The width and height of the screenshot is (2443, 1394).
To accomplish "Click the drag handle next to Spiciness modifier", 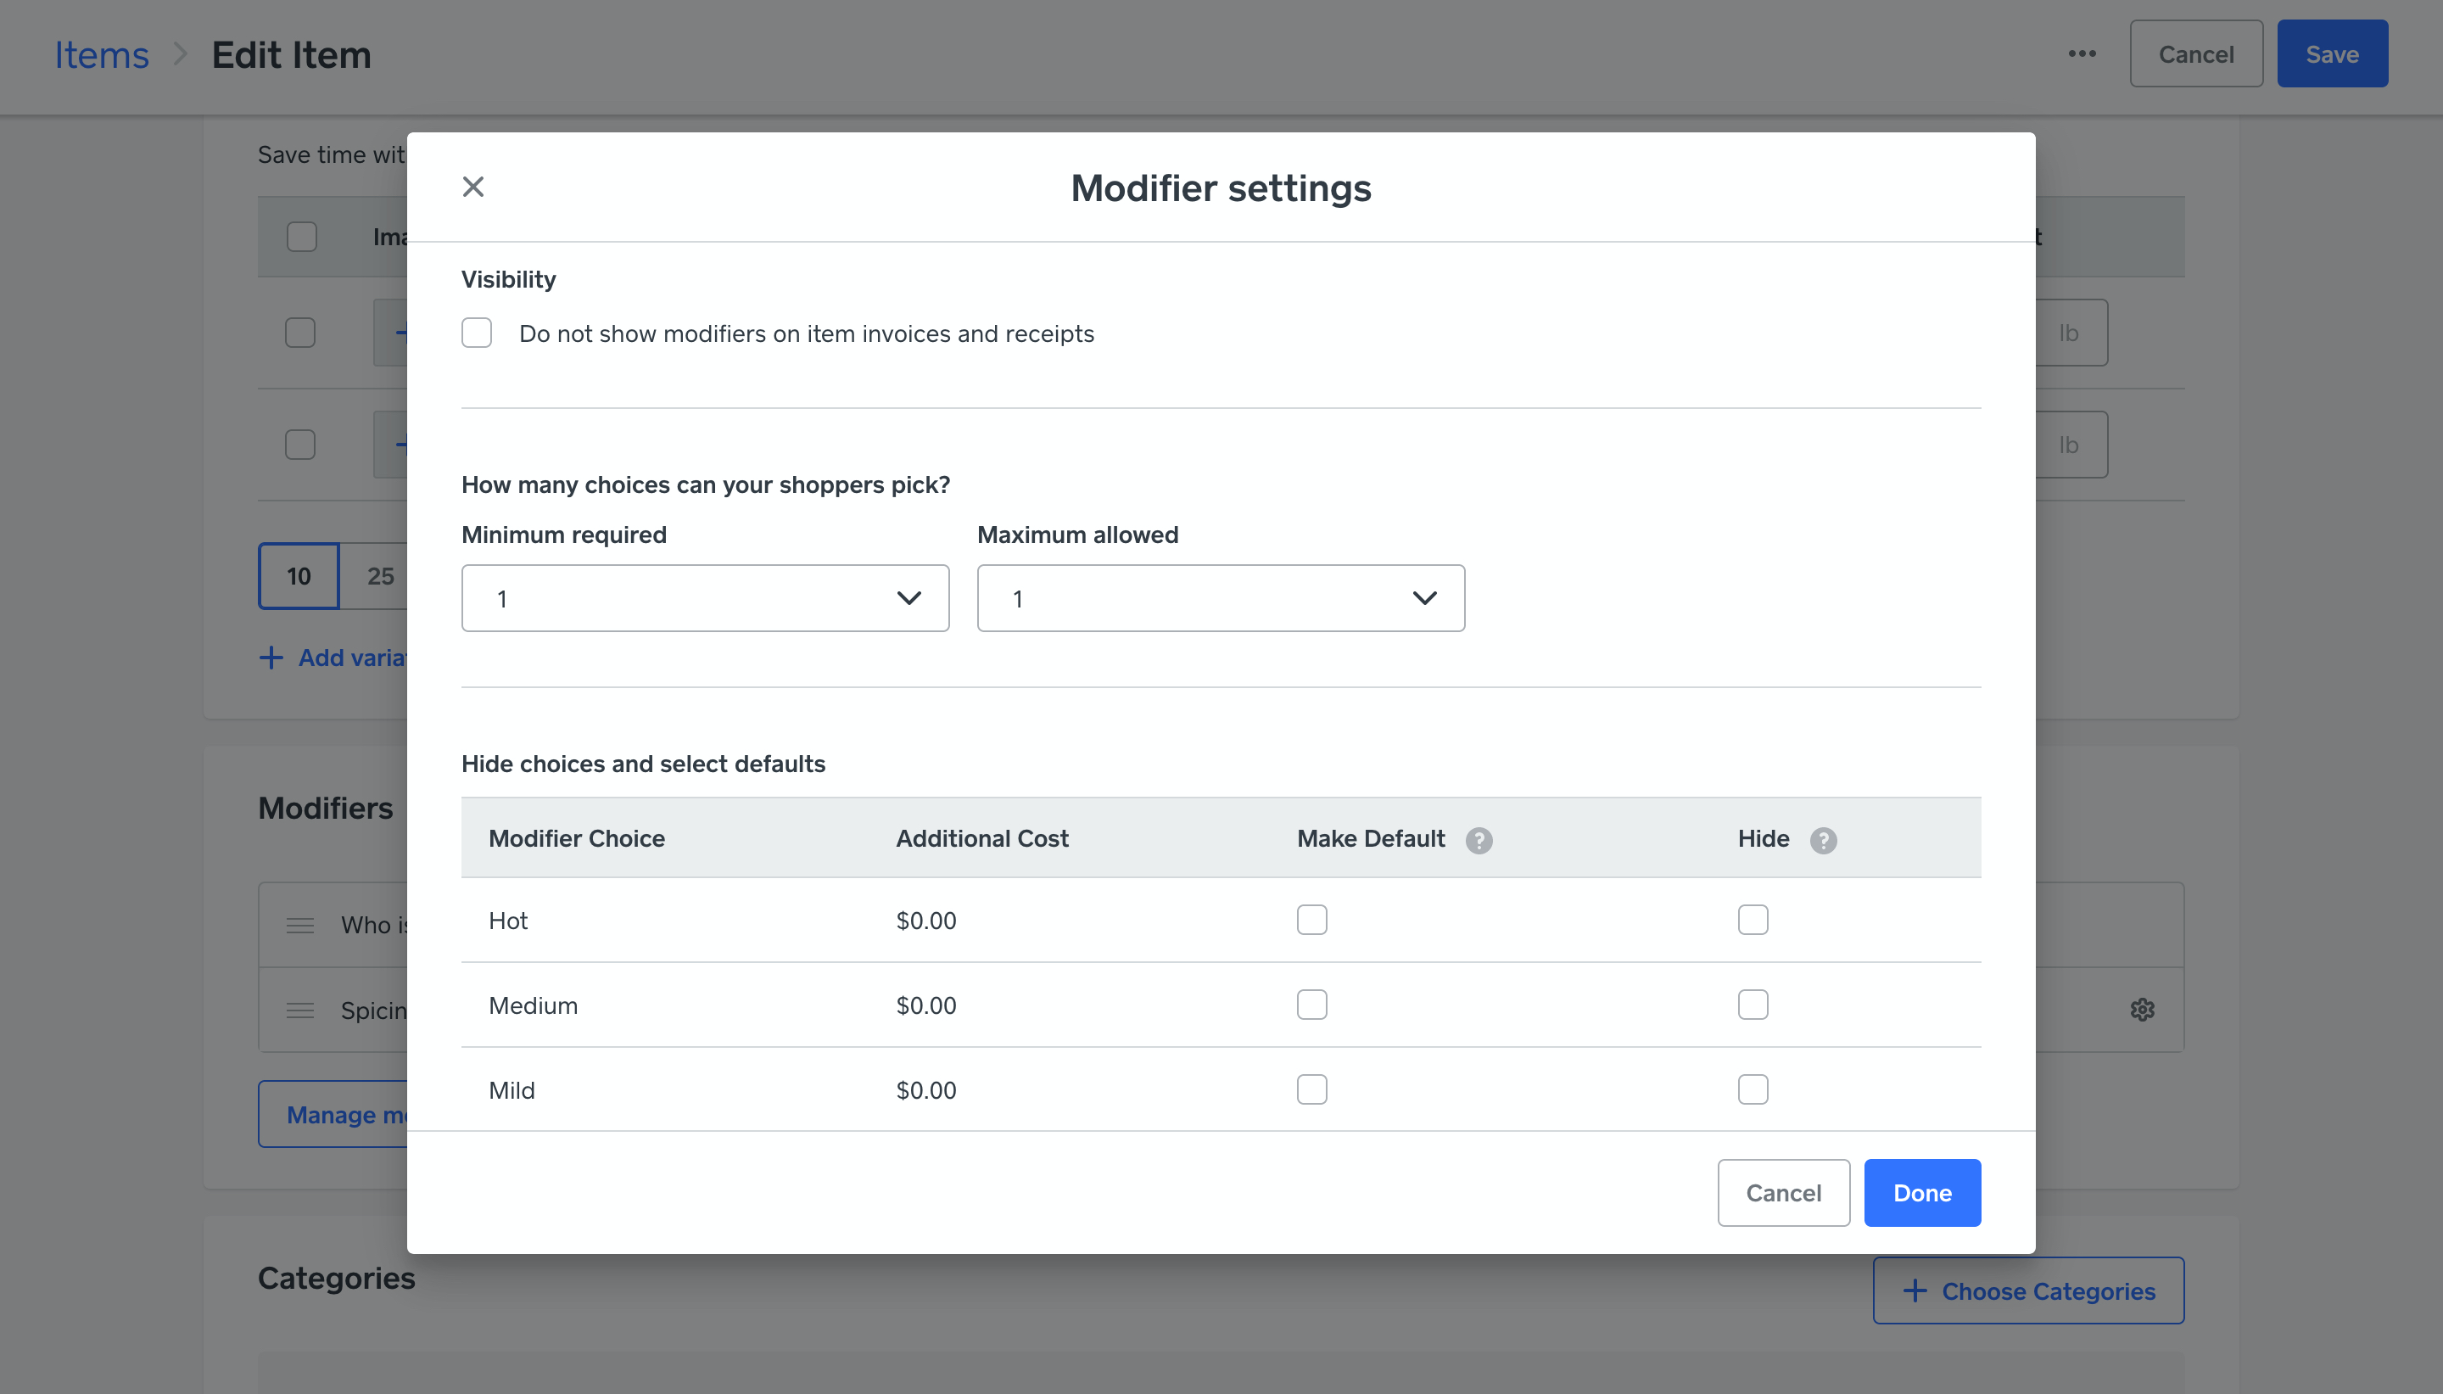I will click(299, 1010).
